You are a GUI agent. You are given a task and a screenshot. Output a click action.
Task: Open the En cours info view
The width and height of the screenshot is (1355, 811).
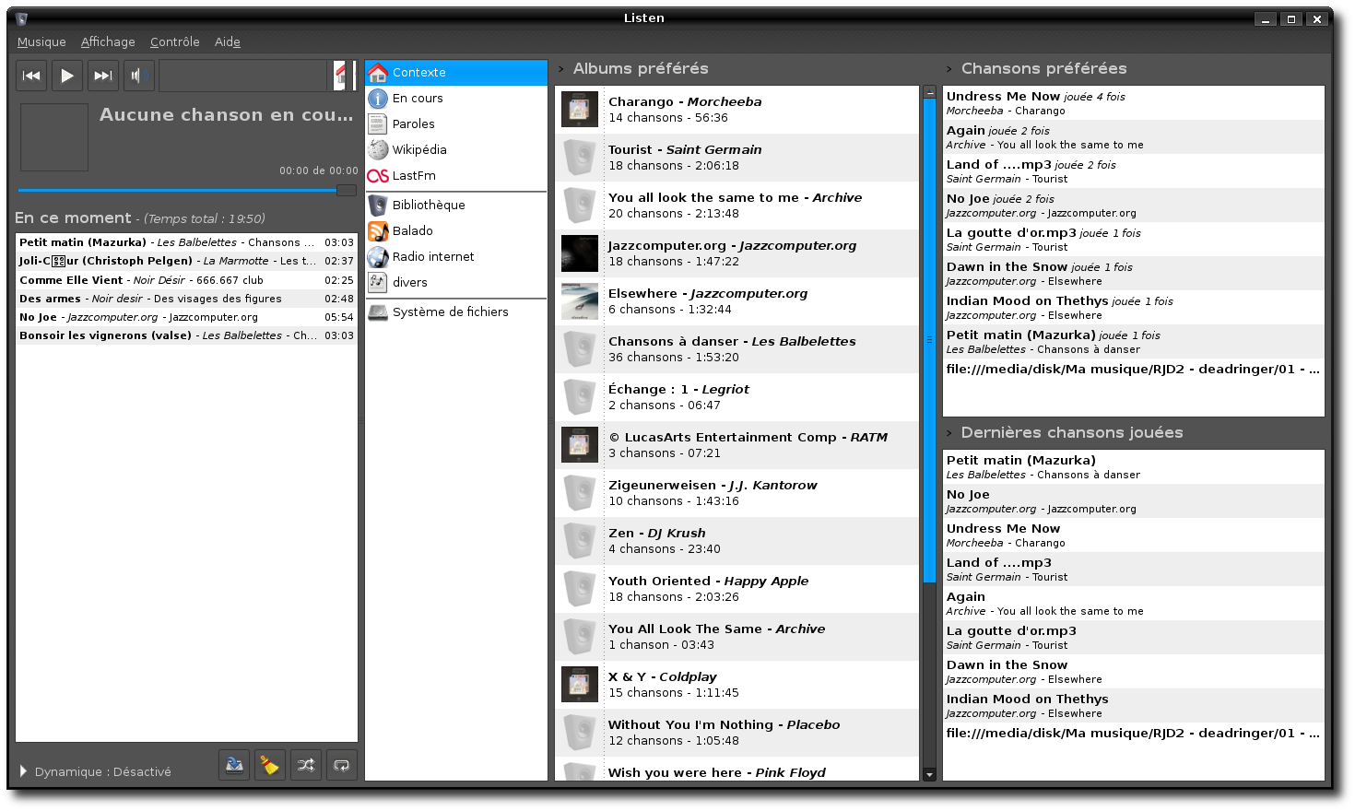coord(456,99)
